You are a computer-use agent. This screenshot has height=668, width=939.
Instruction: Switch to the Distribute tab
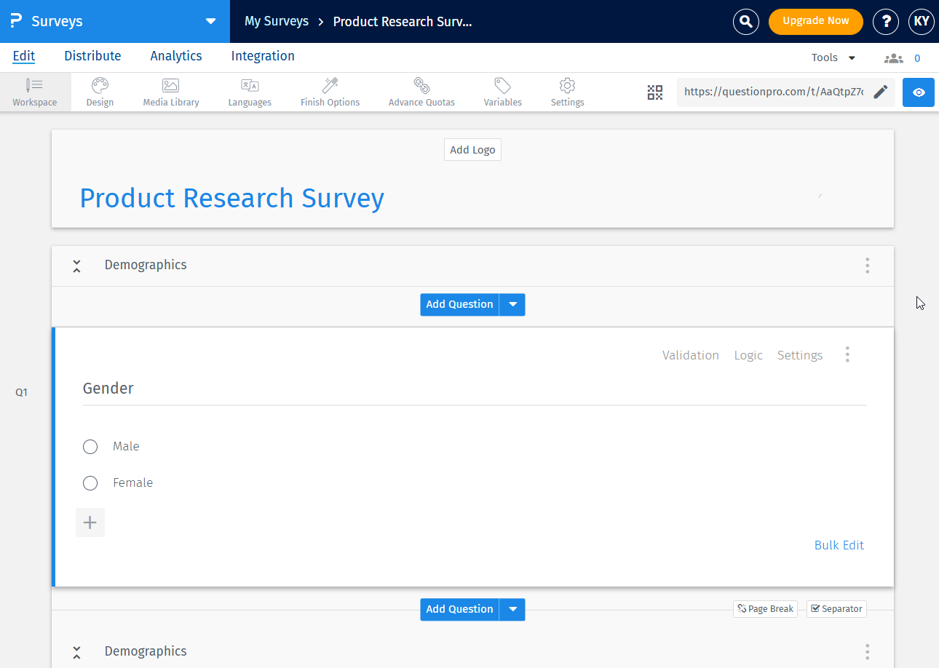(92, 56)
